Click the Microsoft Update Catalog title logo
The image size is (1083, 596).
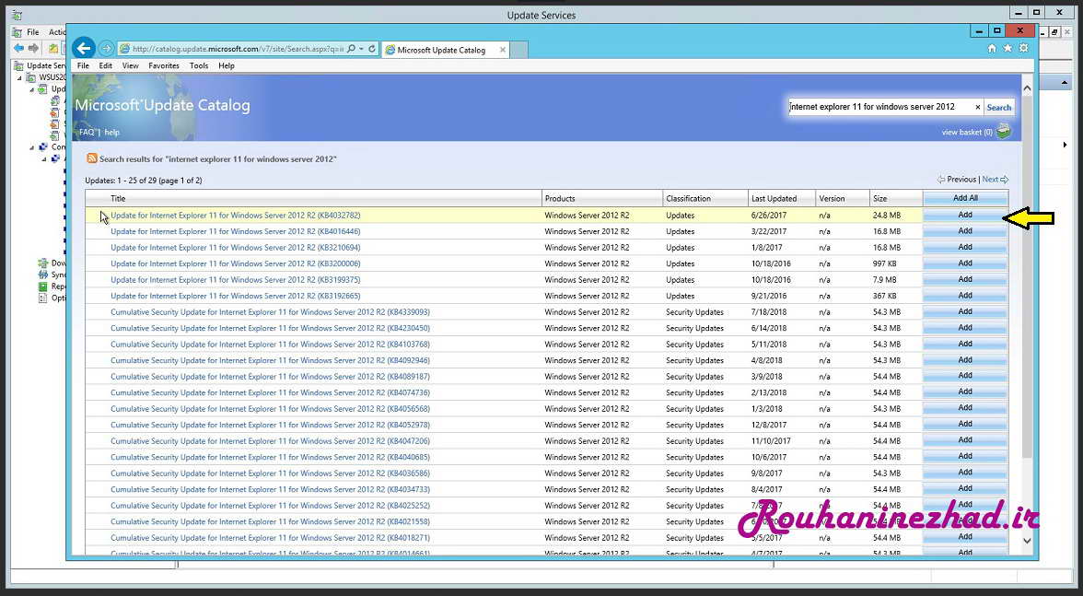pos(162,106)
